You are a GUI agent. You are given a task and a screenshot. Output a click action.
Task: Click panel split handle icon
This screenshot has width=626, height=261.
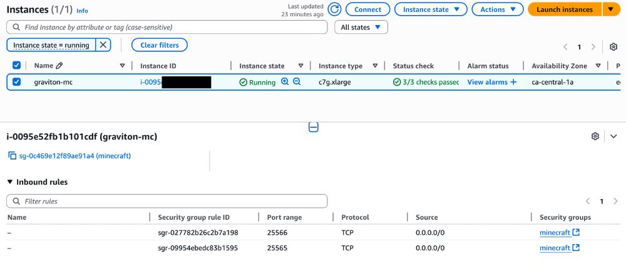point(314,127)
